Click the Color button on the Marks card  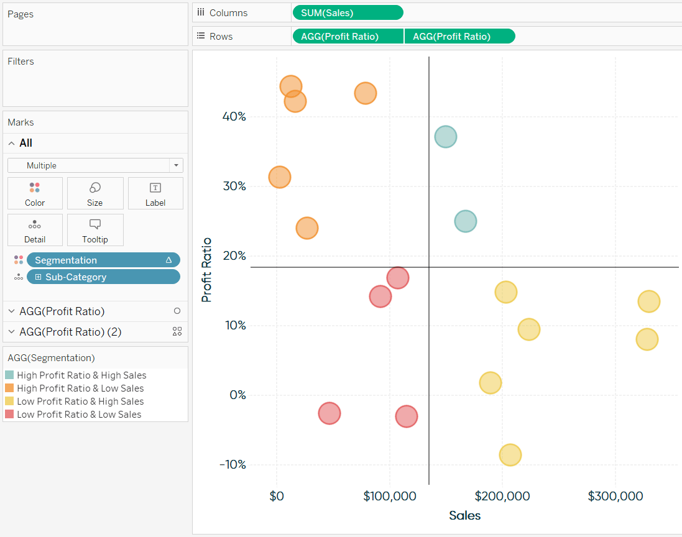click(x=35, y=193)
